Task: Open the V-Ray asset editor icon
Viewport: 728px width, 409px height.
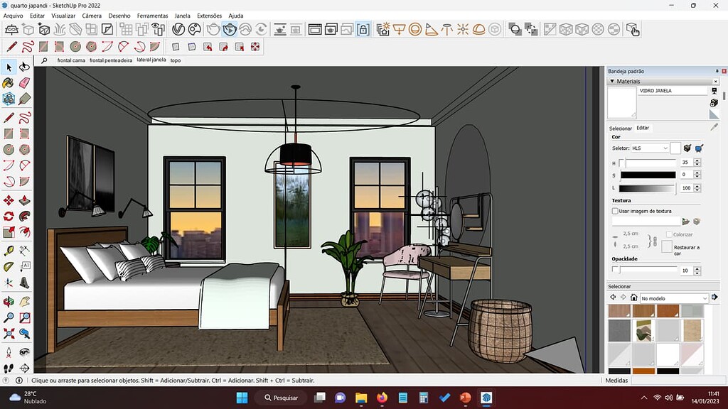Action: [x=179, y=30]
